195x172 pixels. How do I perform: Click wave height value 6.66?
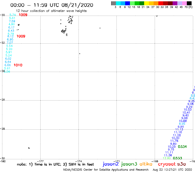8,65
